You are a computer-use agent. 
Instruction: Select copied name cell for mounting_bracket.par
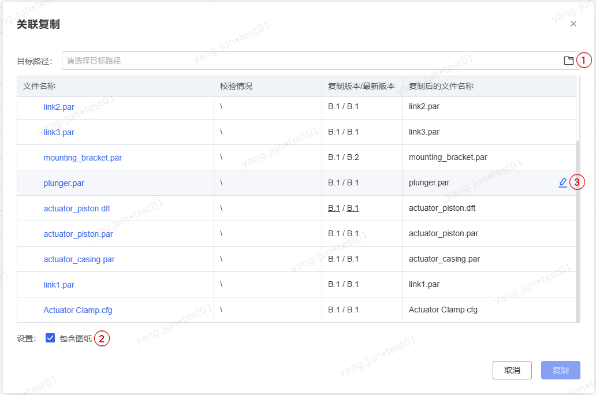[448, 158]
